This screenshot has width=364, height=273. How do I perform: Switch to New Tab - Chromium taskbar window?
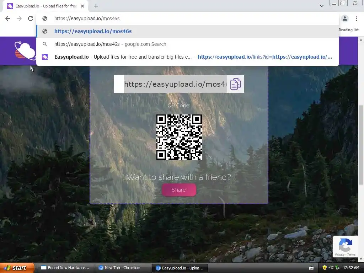point(122,268)
